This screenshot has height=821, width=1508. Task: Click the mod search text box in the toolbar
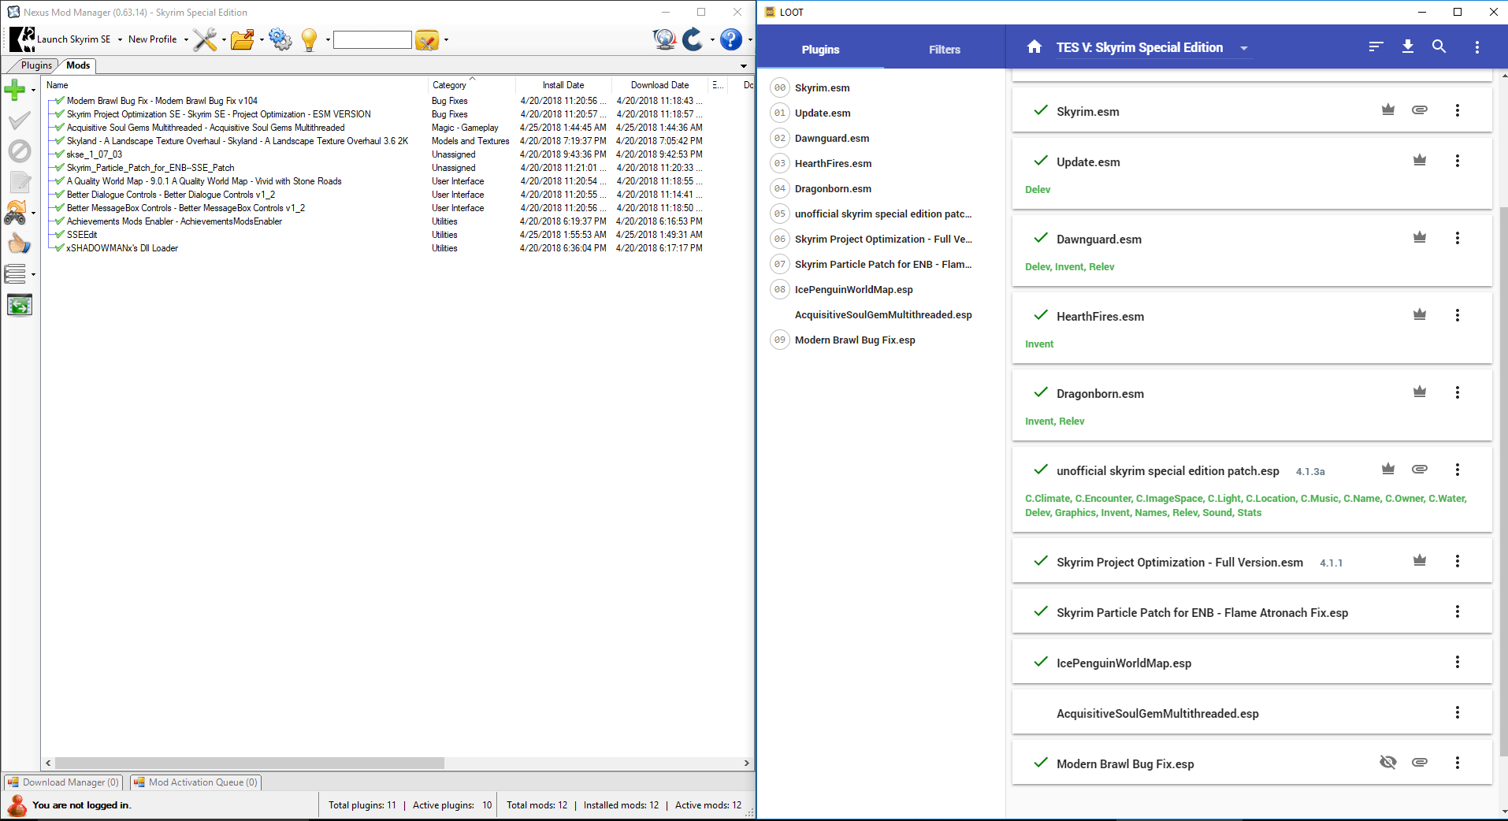[373, 39]
